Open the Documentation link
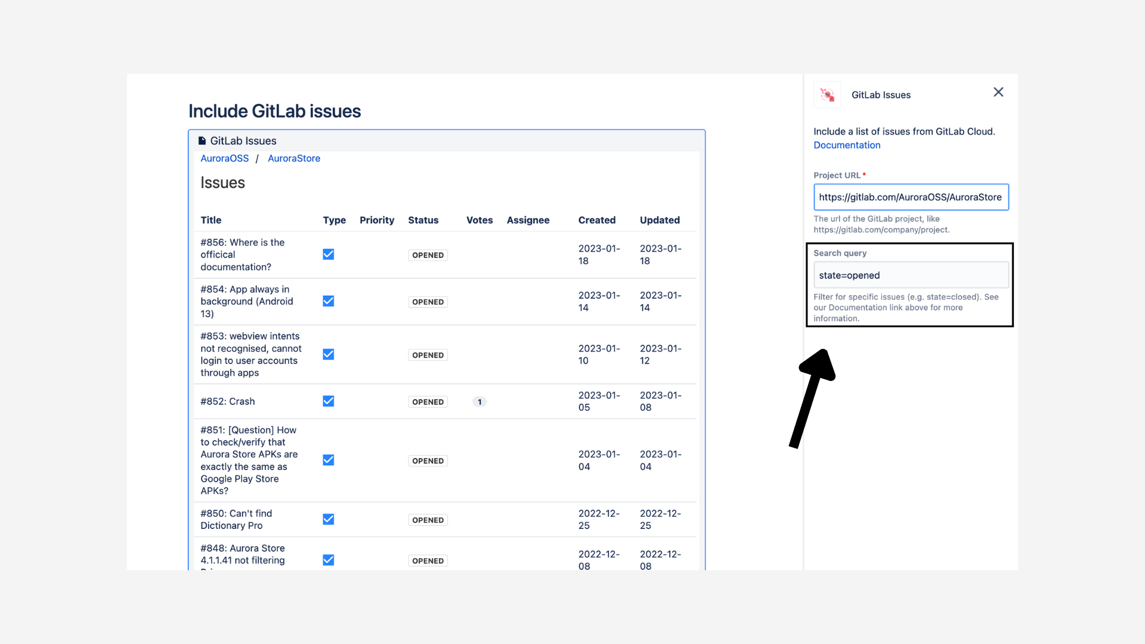Image resolution: width=1145 pixels, height=644 pixels. coord(847,145)
